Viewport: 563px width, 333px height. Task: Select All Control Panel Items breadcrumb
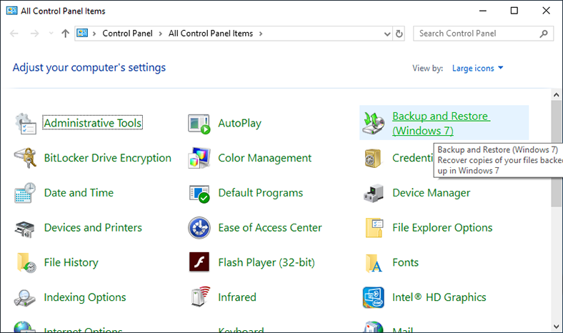(211, 34)
